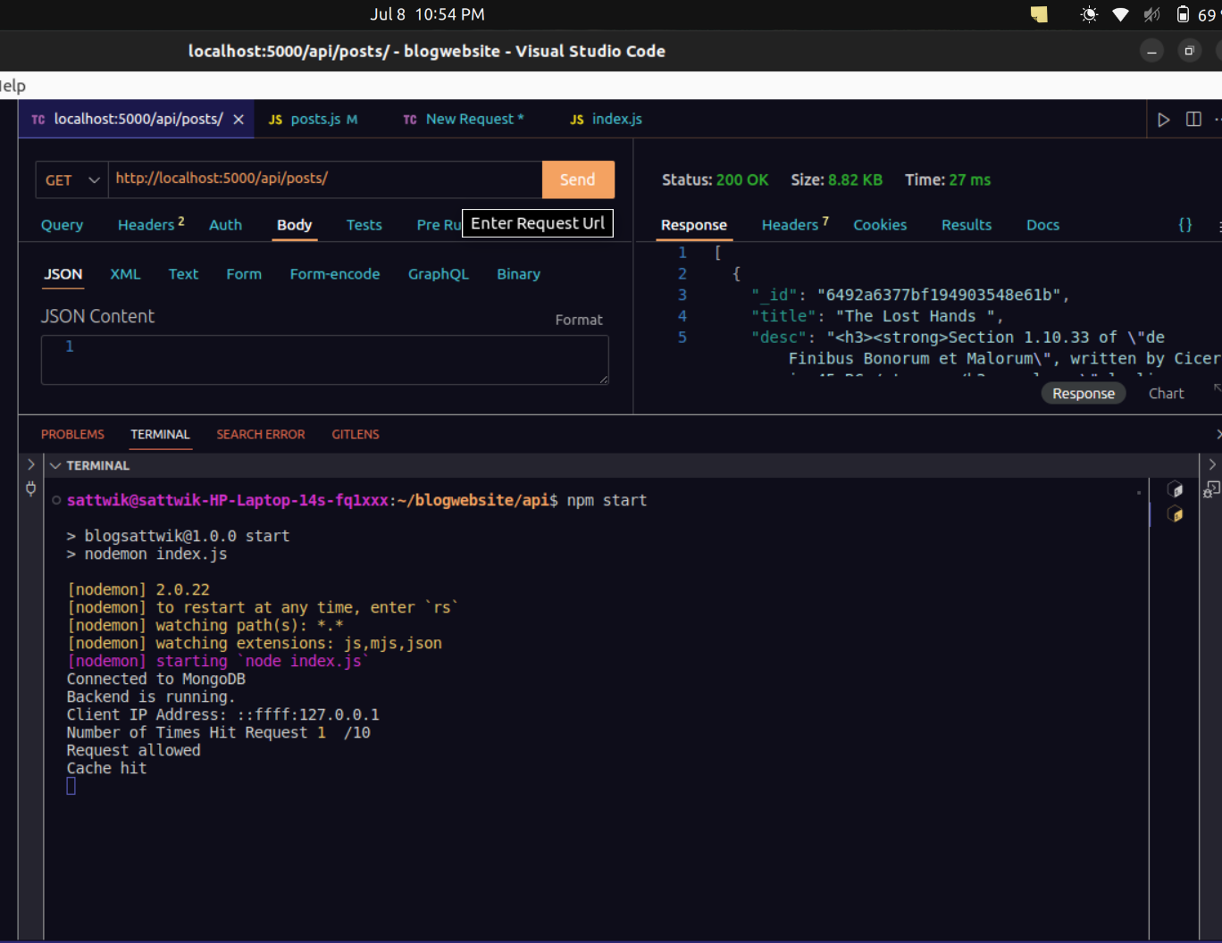Click the second yellow terminal instance icon

click(x=1176, y=514)
